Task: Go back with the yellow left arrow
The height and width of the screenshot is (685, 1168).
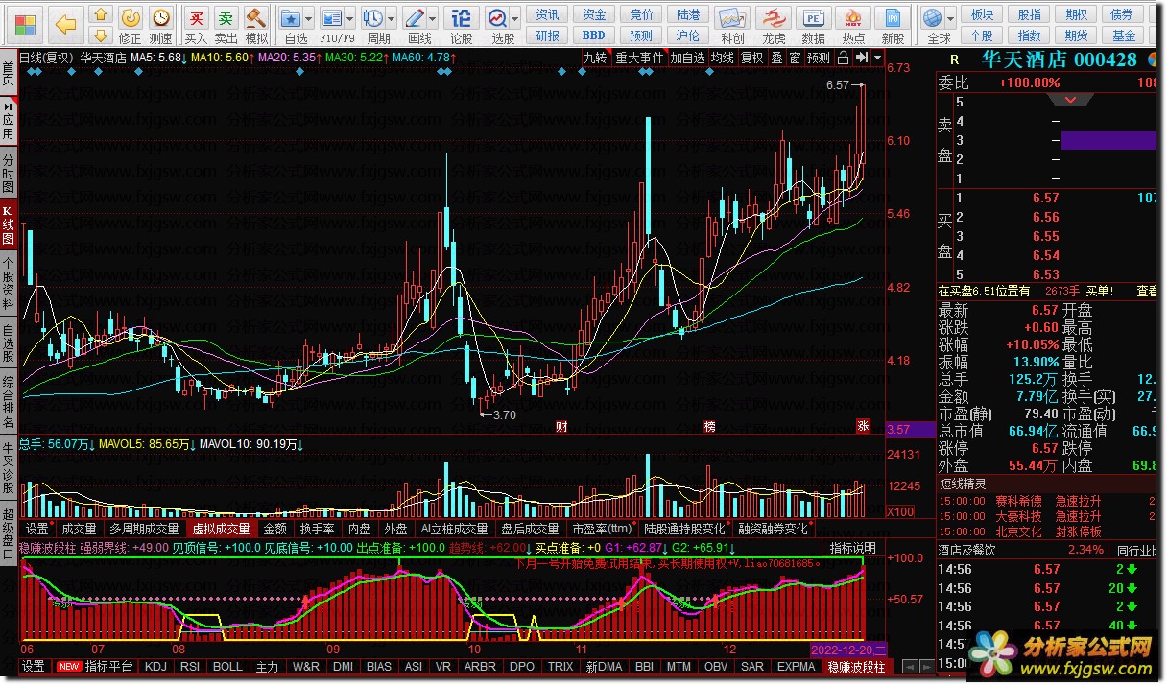Action: (x=65, y=24)
